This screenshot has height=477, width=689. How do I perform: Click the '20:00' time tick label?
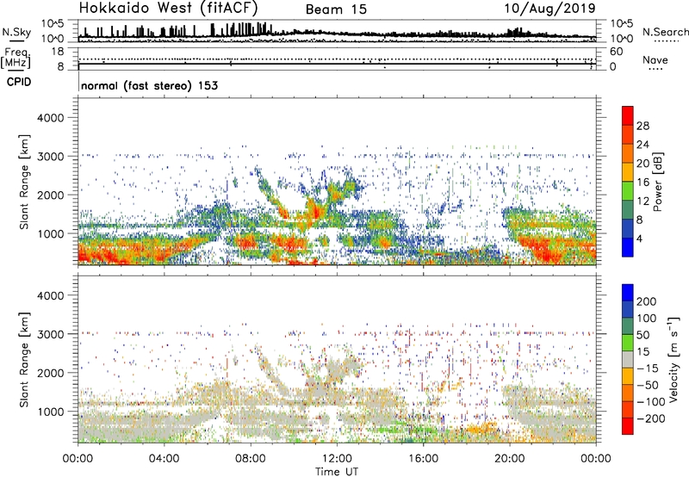[x=509, y=459]
